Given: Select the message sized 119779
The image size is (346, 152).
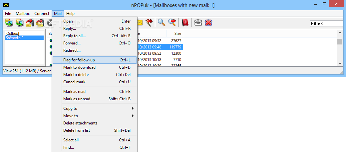Looking at the screenshot, I should tap(175, 47).
